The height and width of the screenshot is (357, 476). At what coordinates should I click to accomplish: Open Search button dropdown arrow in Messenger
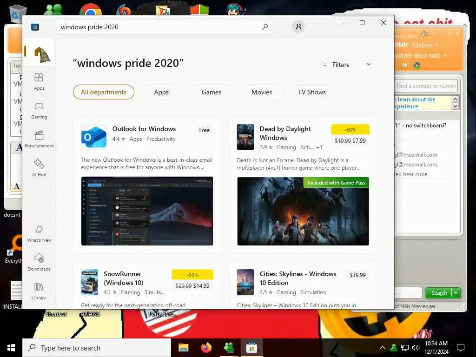pyautogui.click(x=456, y=293)
